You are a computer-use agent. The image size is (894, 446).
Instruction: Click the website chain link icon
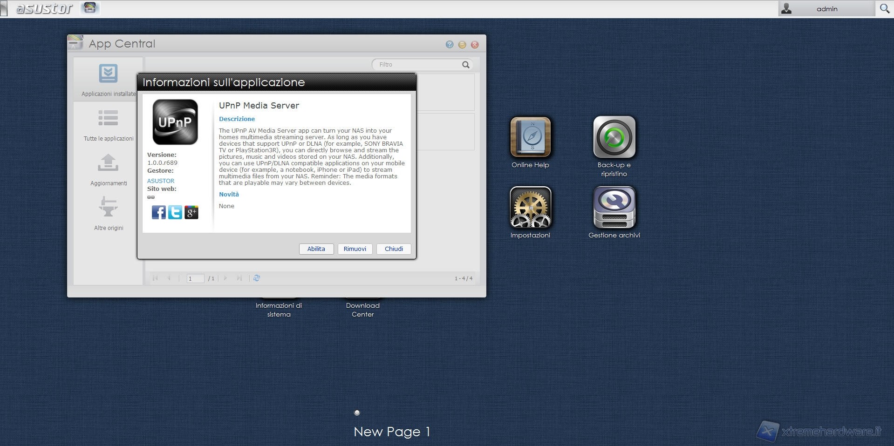point(151,197)
